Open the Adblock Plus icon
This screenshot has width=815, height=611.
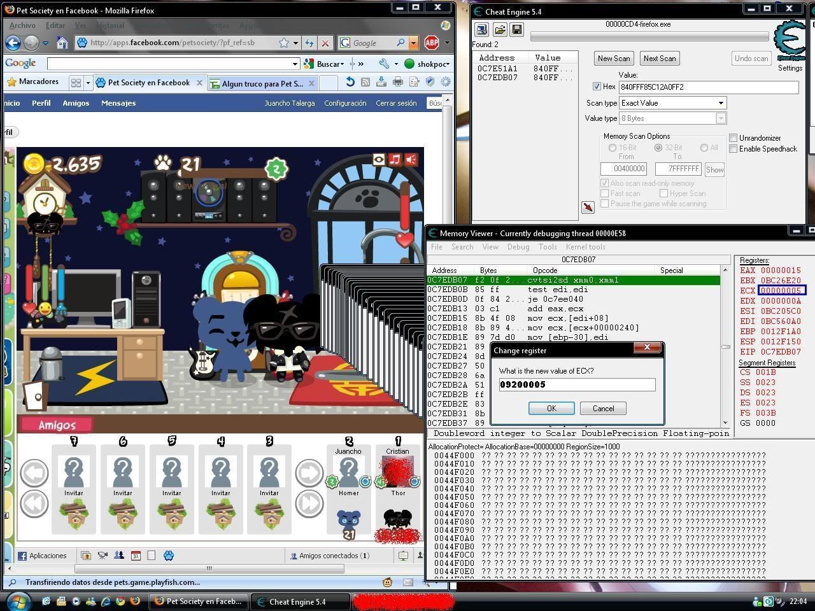pos(432,43)
